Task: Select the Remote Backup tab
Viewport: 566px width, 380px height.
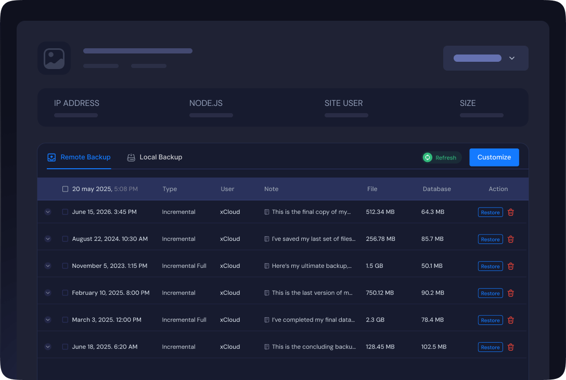Action: coord(79,157)
